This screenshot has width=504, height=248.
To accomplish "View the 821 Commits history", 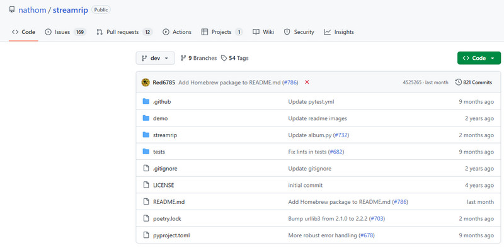I will coord(474,82).
